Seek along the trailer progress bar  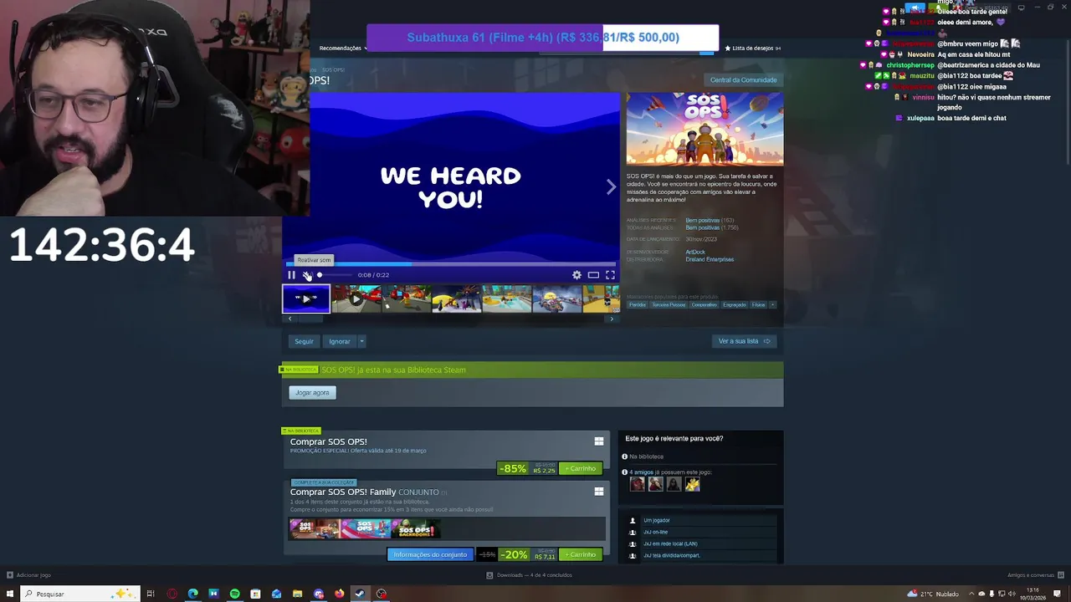click(453, 264)
